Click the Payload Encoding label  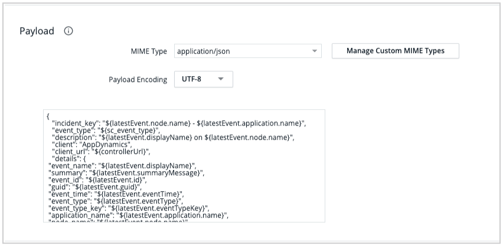(x=138, y=80)
